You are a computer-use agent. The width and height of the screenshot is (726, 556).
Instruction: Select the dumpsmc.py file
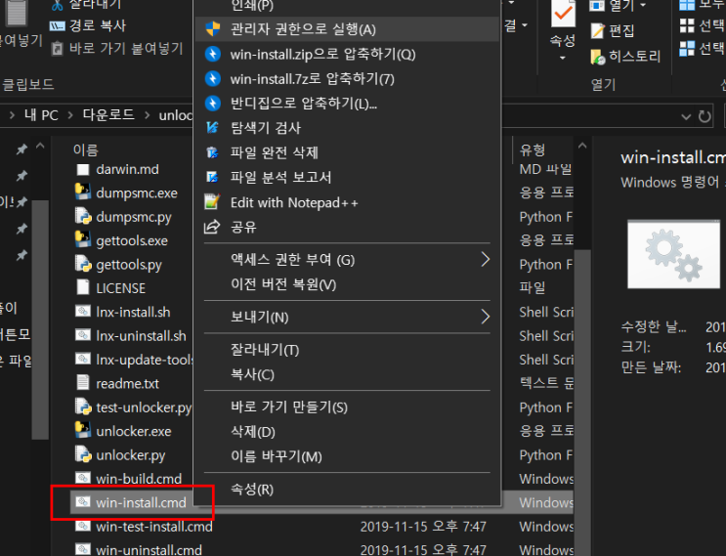click(134, 217)
